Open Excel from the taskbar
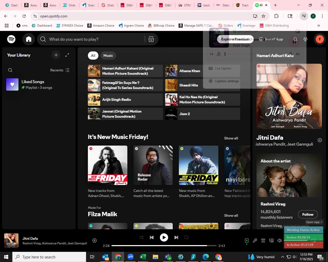328x262 pixels. tap(143, 257)
